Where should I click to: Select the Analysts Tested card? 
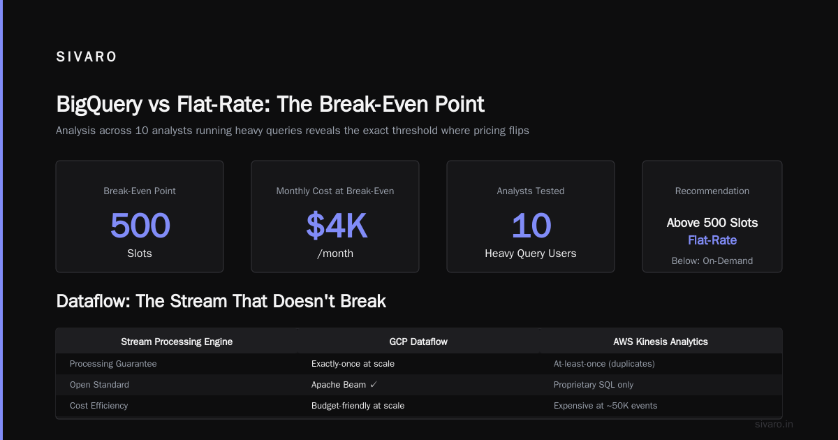[x=531, y=217]
